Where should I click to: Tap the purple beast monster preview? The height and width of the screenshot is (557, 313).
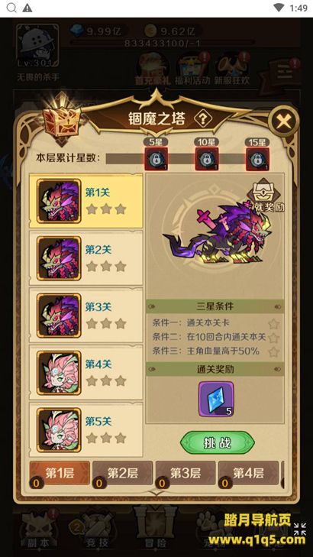[x=217, y=235]
